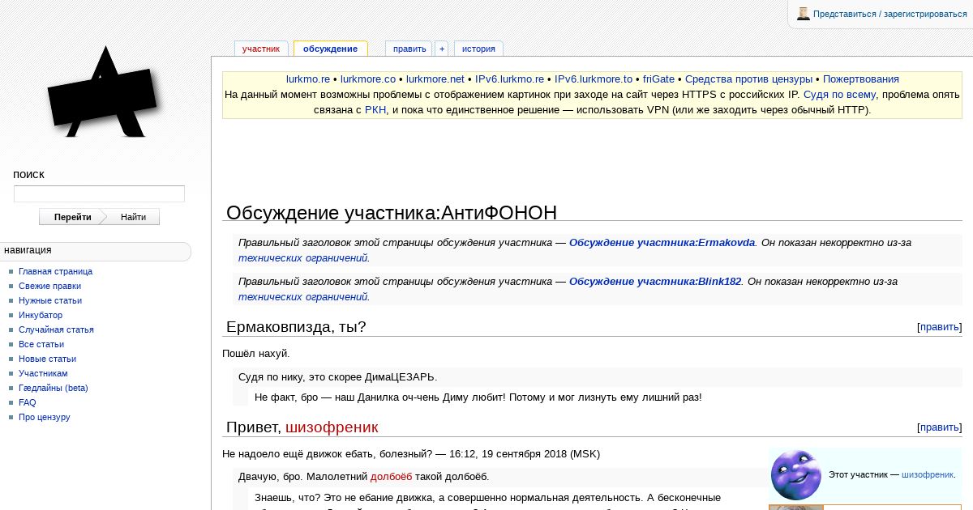Click the '+' add topic tab
This screenshot has width=973, height=510.
tap(442, 49)
